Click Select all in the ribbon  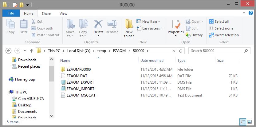pos(219,22)
